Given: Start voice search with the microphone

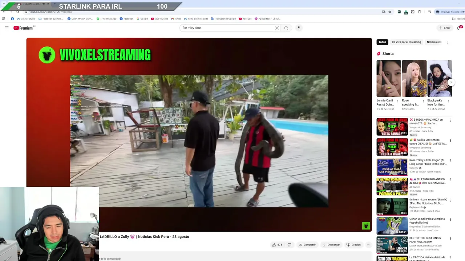Looking at the screenshot, I should click(299, 28).
